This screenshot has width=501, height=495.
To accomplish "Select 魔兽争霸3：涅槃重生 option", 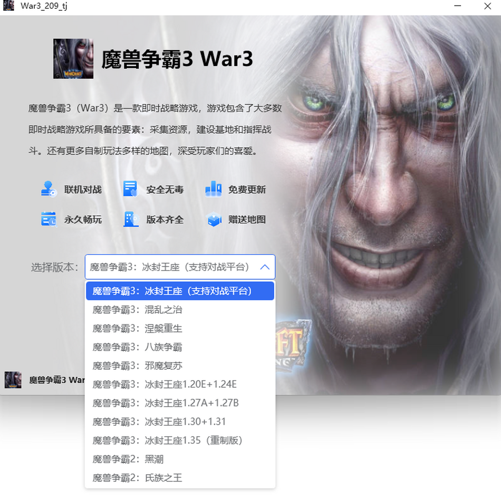I will point(180,328).
